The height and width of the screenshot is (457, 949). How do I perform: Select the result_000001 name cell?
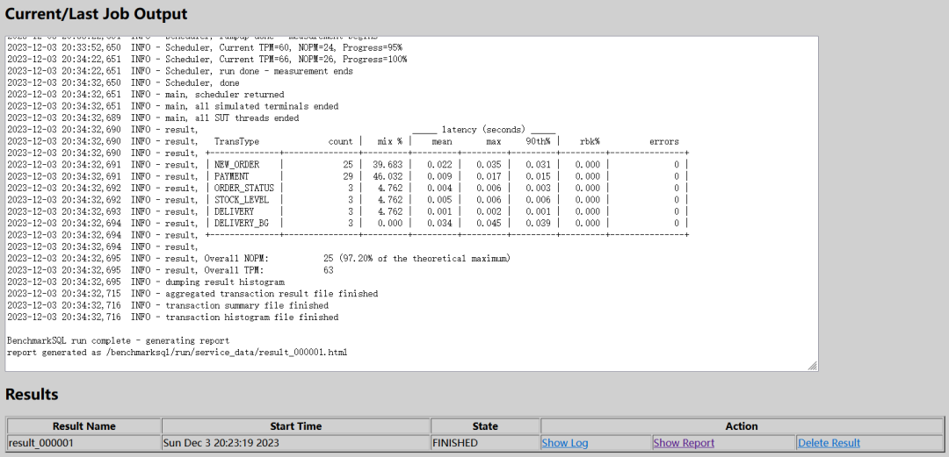click(x=83, y=443)
